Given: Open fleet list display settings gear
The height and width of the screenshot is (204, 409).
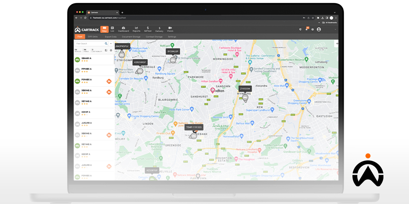Looking at the screenshot, I should pyautogui.click(x=111, y=50).
